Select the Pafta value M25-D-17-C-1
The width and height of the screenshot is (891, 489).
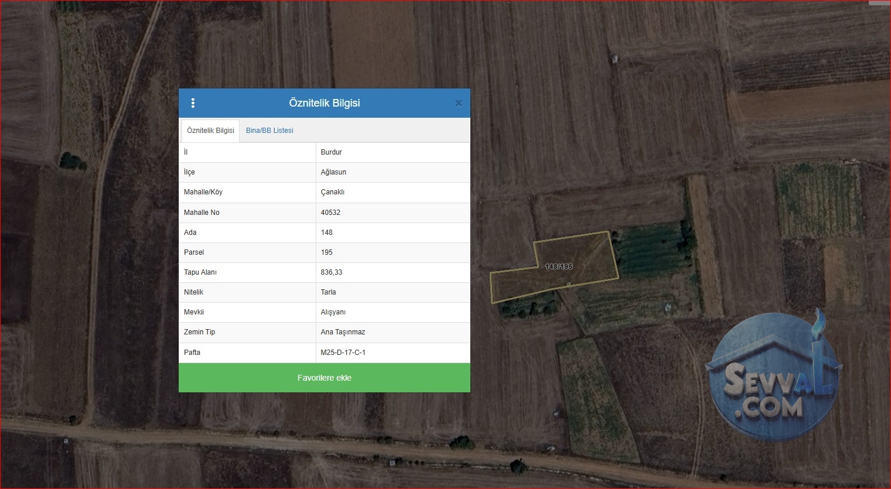tap(343, 353)
